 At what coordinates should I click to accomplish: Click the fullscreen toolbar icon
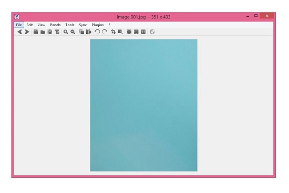[x=129, y=32]
